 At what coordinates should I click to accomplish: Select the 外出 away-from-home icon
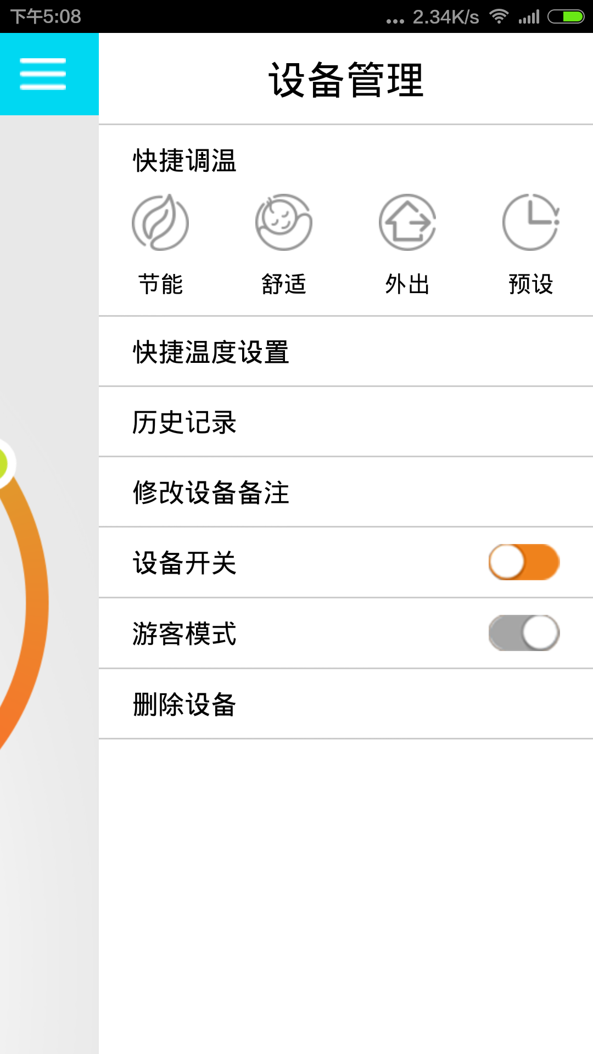[407, 222]
